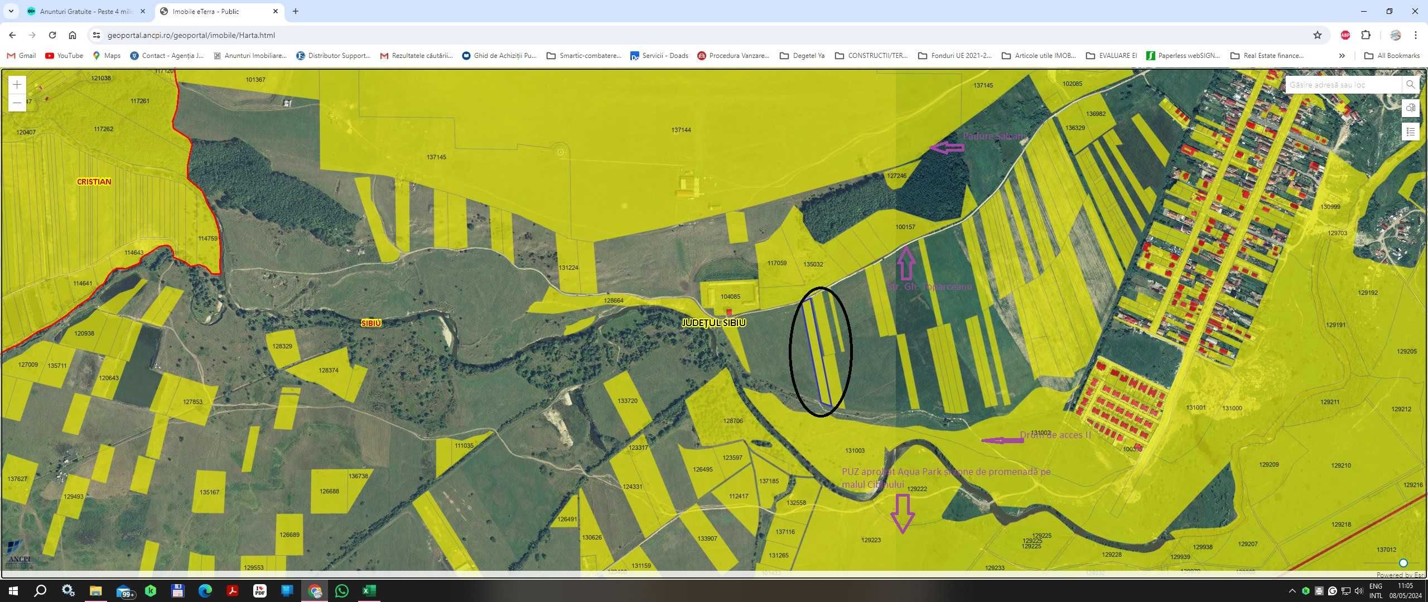Bookmark this page with the star
Viewport: 1428px width, 602px height.
1318,35
